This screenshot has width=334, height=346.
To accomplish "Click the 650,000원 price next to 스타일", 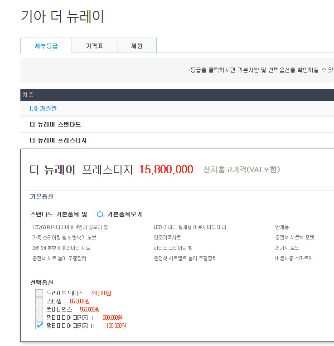I will click(80, 301).
